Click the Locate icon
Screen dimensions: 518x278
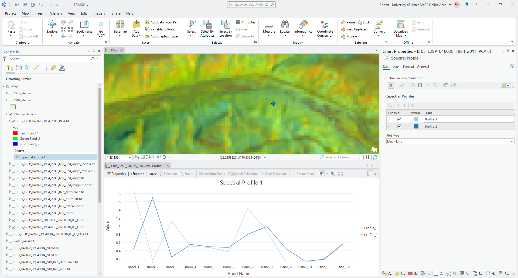coord(285,28)
